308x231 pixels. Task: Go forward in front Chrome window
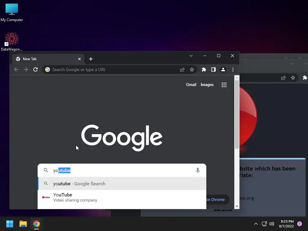[26, 69]
